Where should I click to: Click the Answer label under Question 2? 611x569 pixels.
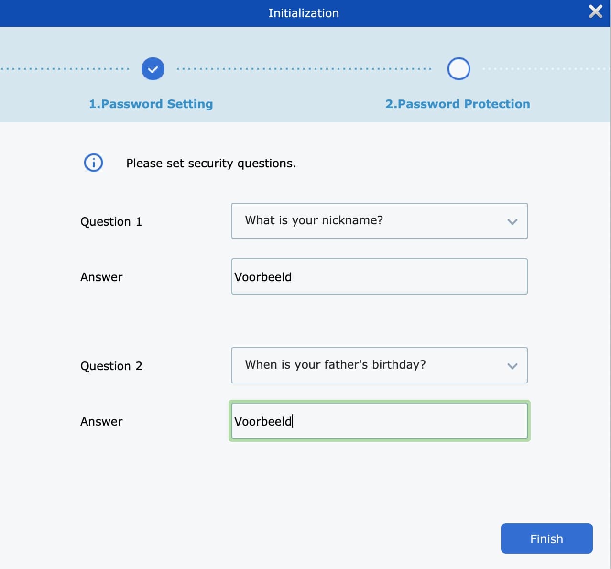(101, 422)
